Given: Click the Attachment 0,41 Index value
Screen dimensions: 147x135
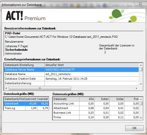Looking at the screenshot, I should pyautogui.click(x=117, y=108).
